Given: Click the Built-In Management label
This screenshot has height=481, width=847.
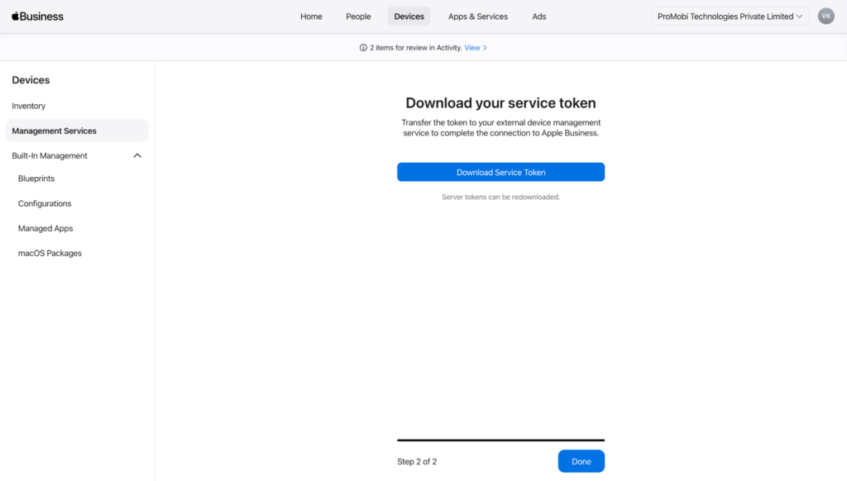Looking at the screenshot, I should [x=50, y=155].
